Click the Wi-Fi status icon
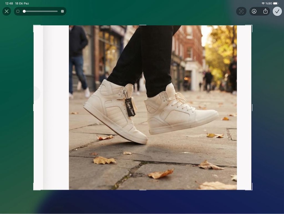The width and height of the screenshot is (284, 214). (x=263, y=3)
